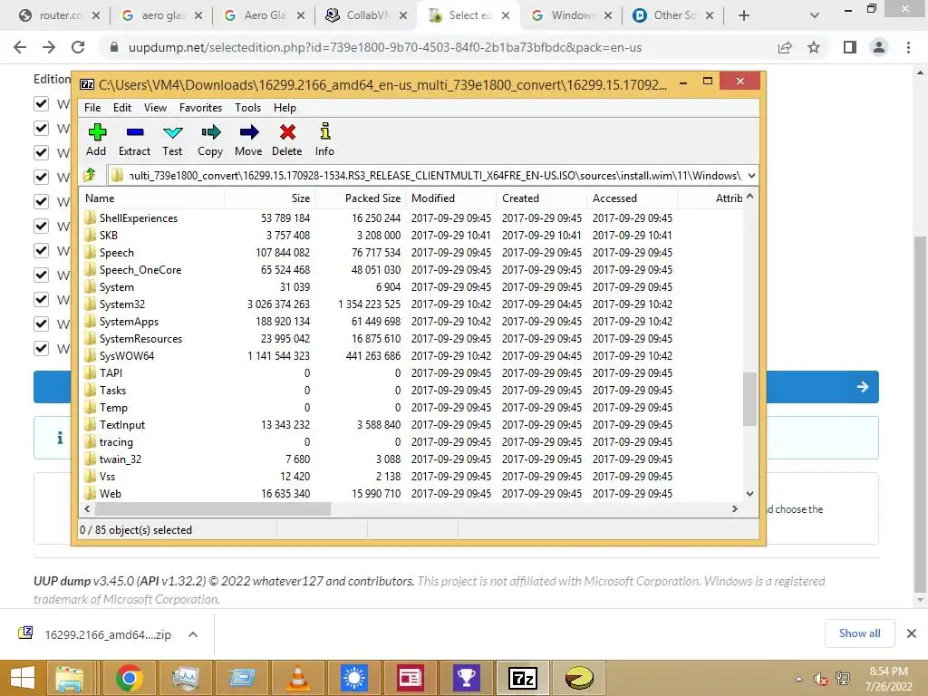The image size is (928, 696).
Task: Click the Chrome address bar URL
Action: pyautogui.click(x=384, y=47)
